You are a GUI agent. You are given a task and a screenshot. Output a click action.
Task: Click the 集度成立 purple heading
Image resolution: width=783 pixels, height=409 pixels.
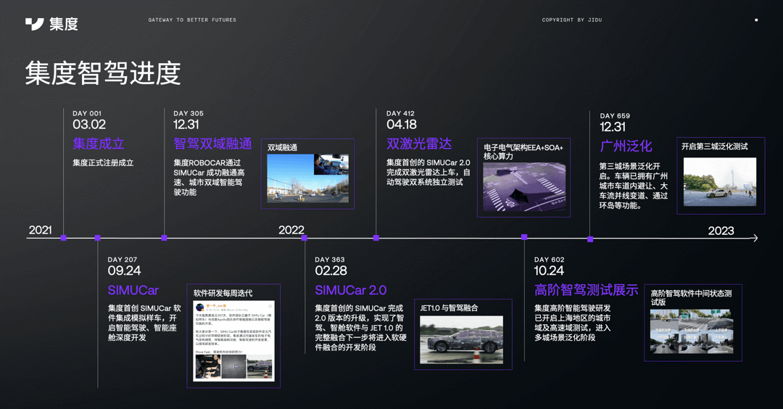click(99, 144)
